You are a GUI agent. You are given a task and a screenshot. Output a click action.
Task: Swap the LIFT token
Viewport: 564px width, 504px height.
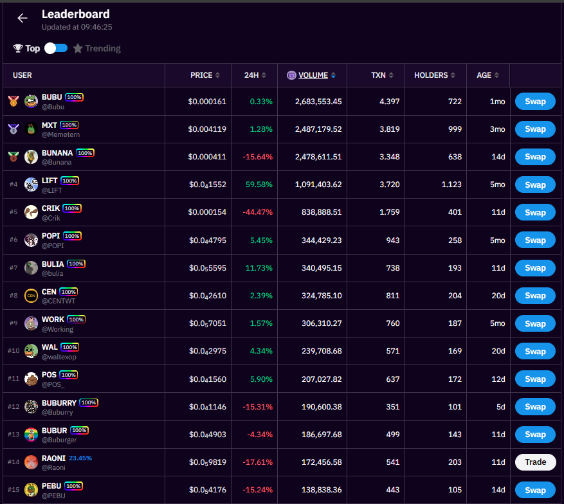point(535,184)
